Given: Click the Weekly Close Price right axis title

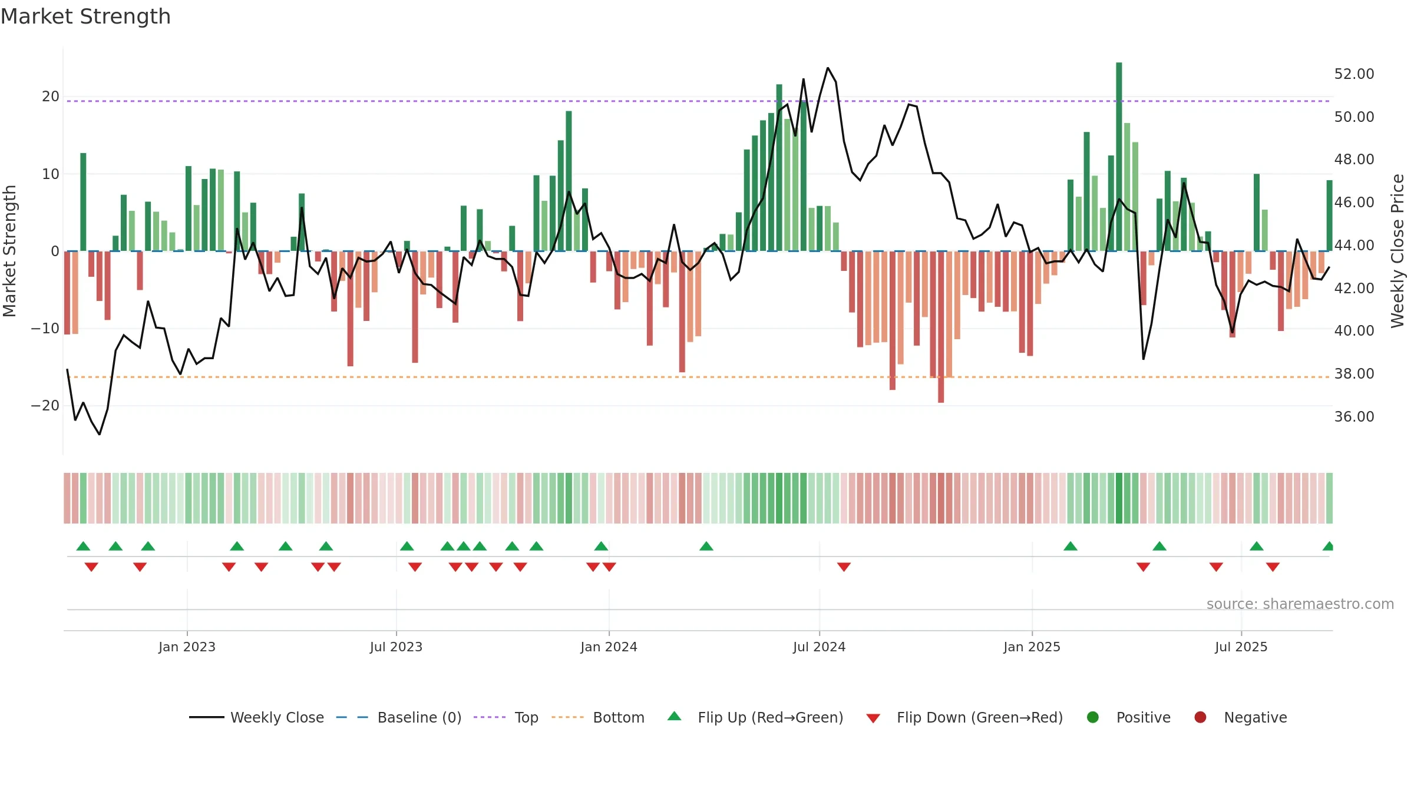Looking at the screenshot, I should 1398,251.
